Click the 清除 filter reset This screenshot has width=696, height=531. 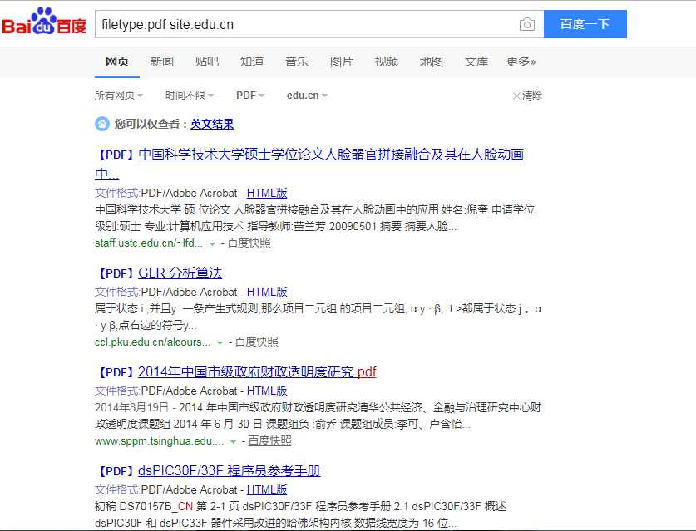point(527,96)
